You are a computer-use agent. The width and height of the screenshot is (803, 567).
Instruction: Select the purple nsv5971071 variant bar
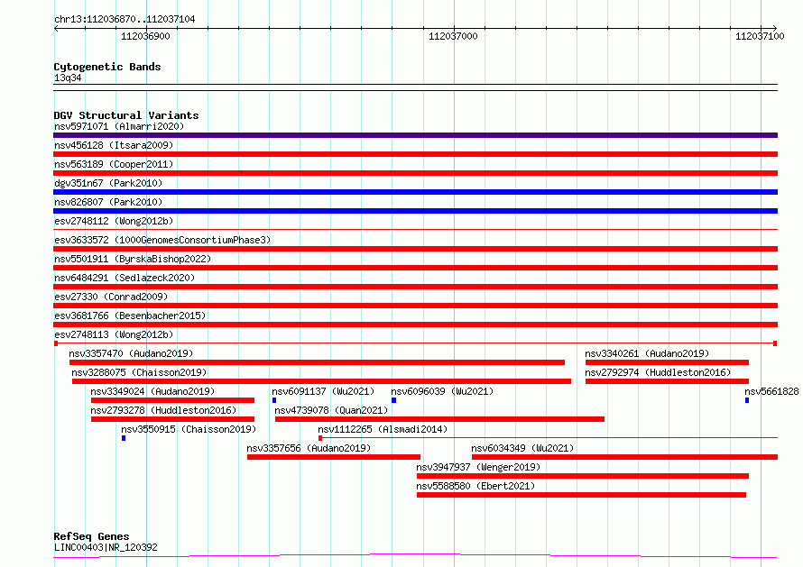(415, 135)
